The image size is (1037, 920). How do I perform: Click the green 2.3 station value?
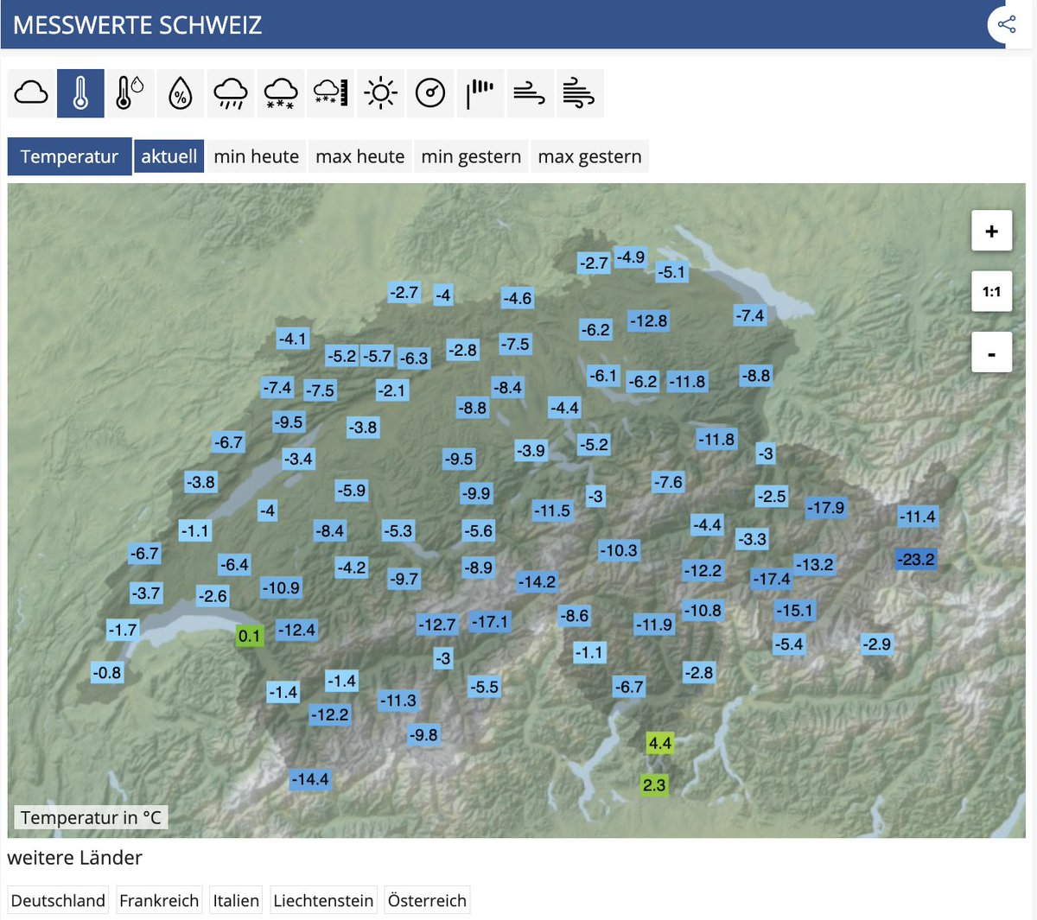click(x=654, y=784)
